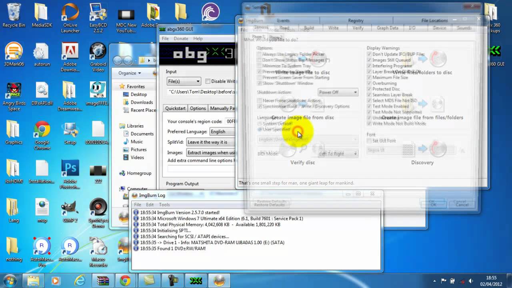Open 3DMark06 desktop shortcut
512x288 pixels.
click(x=14, y=55)
